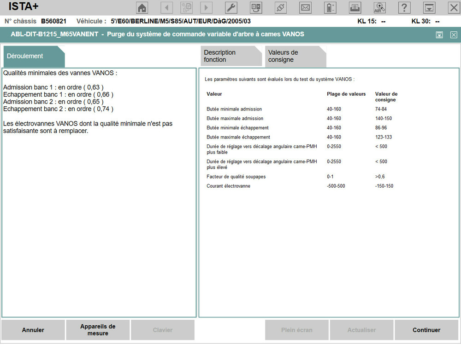Click the 'Valeur de consigne' column header
Image resolution: width=461 pixels, height=345 pixels.
coord(386,97)
